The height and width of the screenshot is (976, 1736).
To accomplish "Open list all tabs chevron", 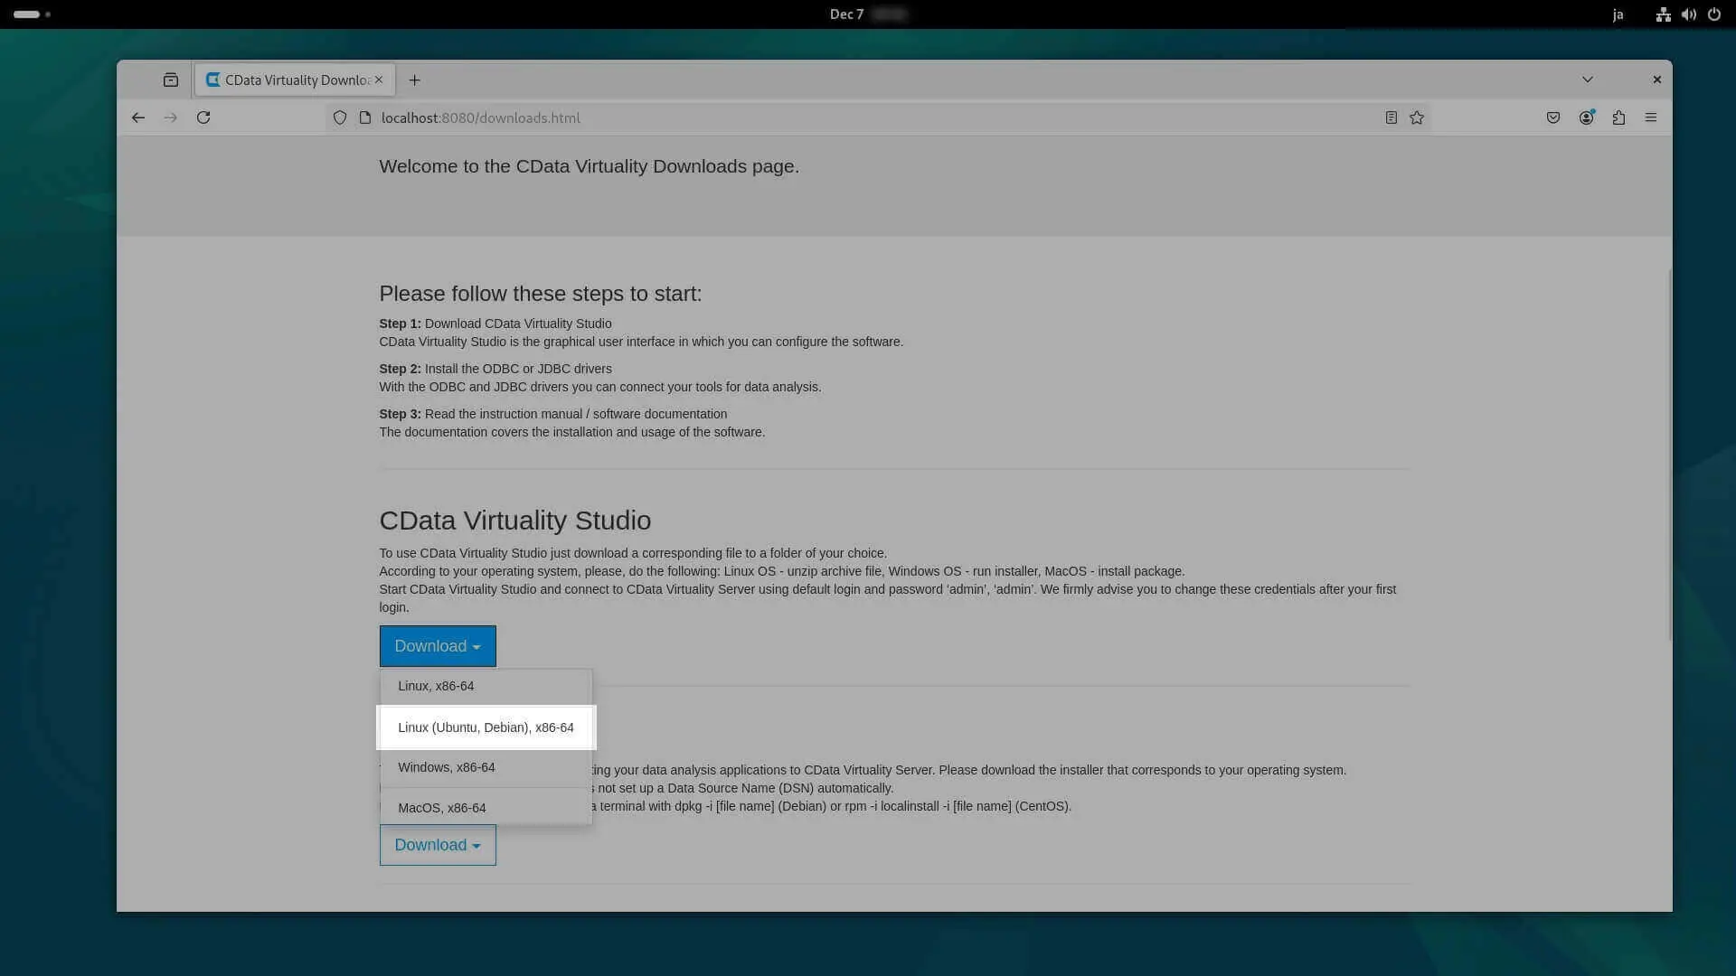I will coord(1588,80).
